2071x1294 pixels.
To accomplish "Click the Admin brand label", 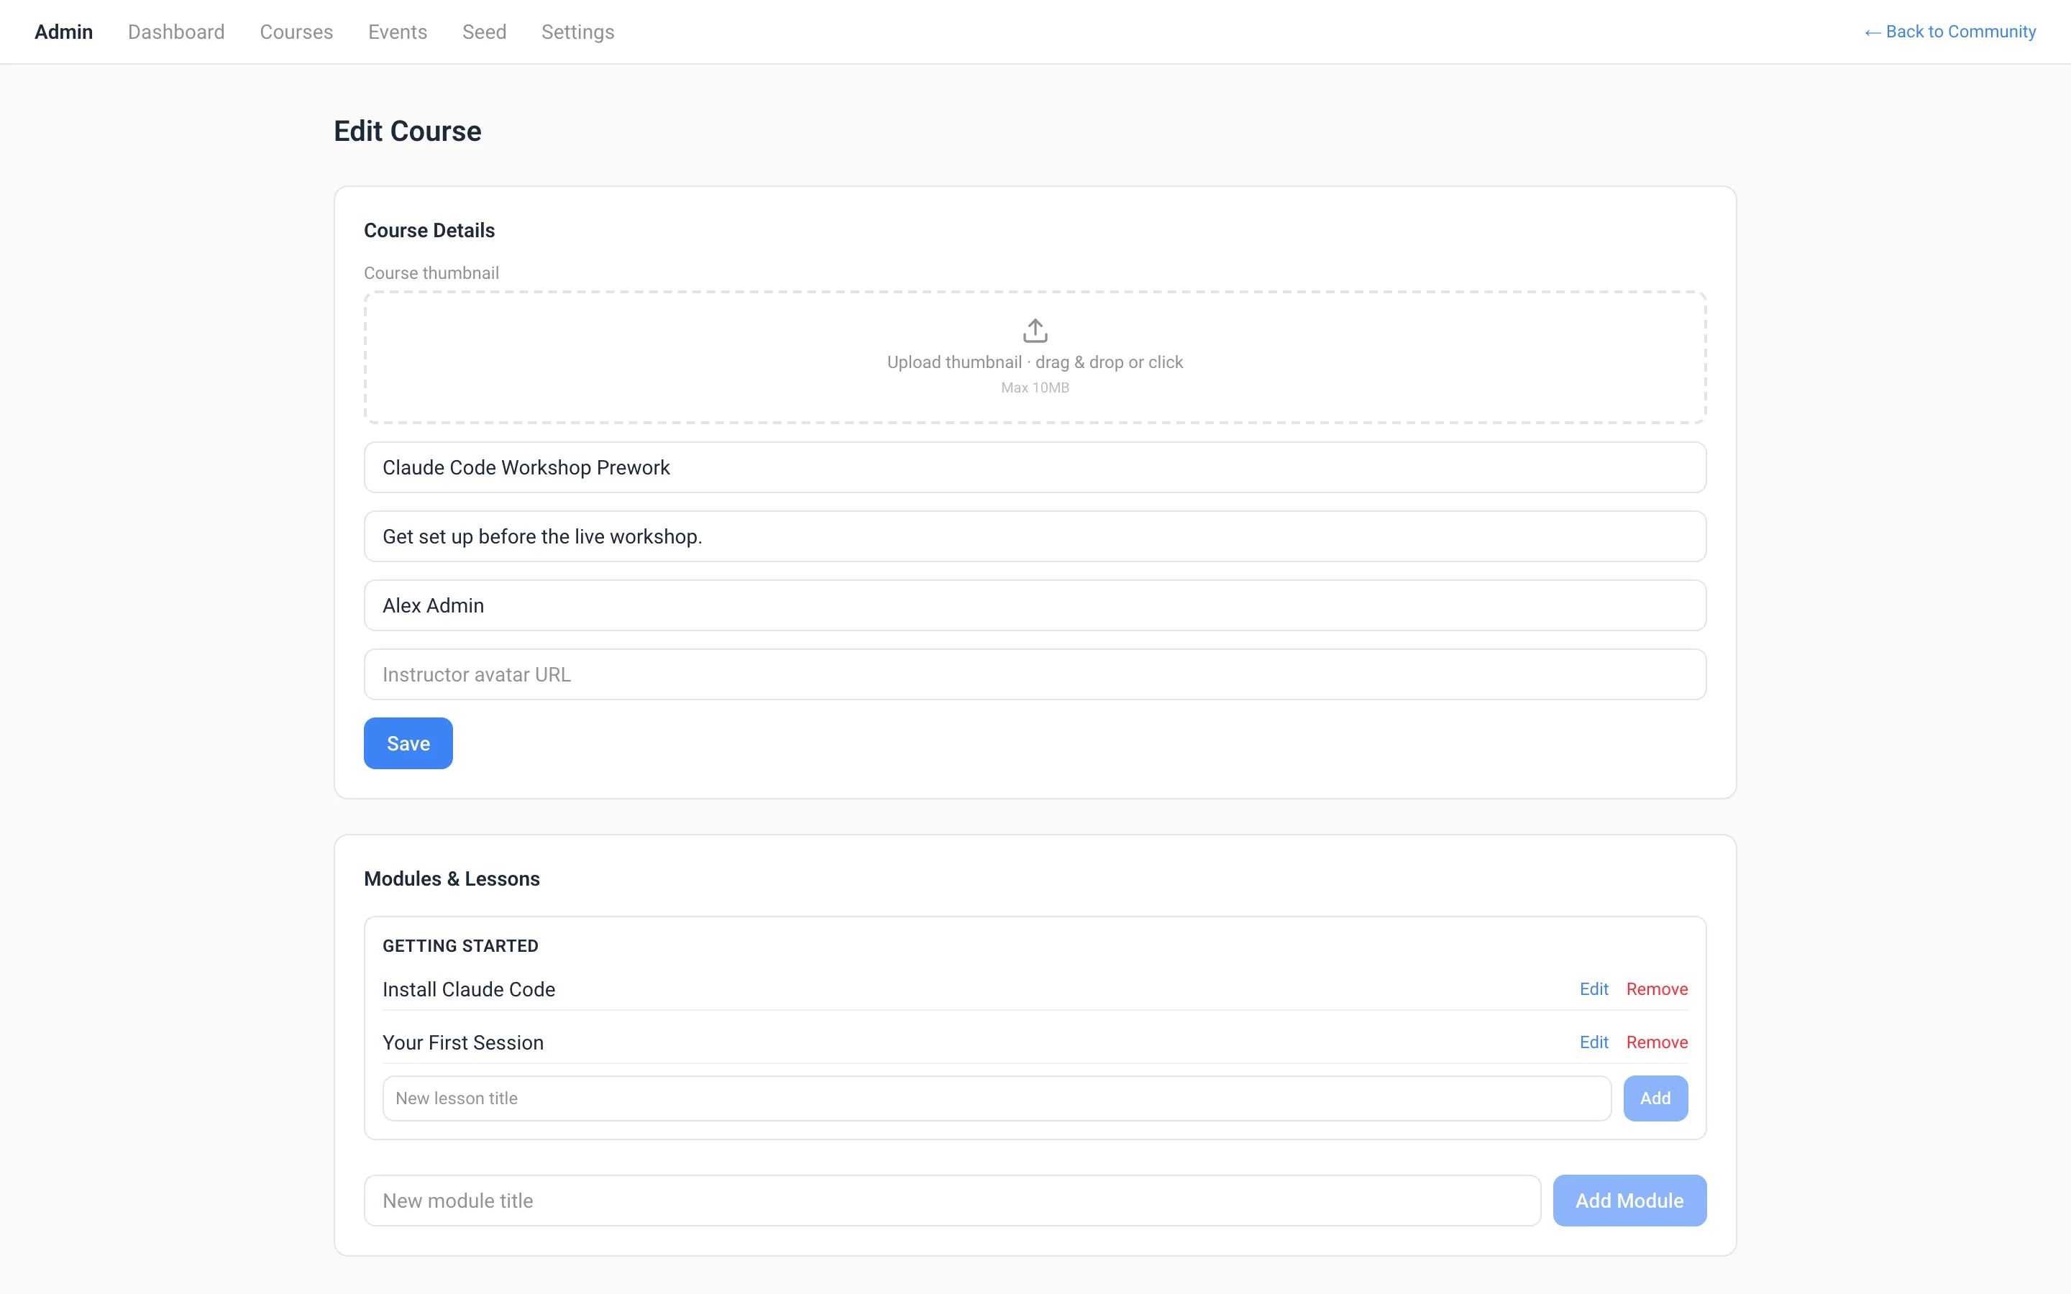I will coord(63,32).
